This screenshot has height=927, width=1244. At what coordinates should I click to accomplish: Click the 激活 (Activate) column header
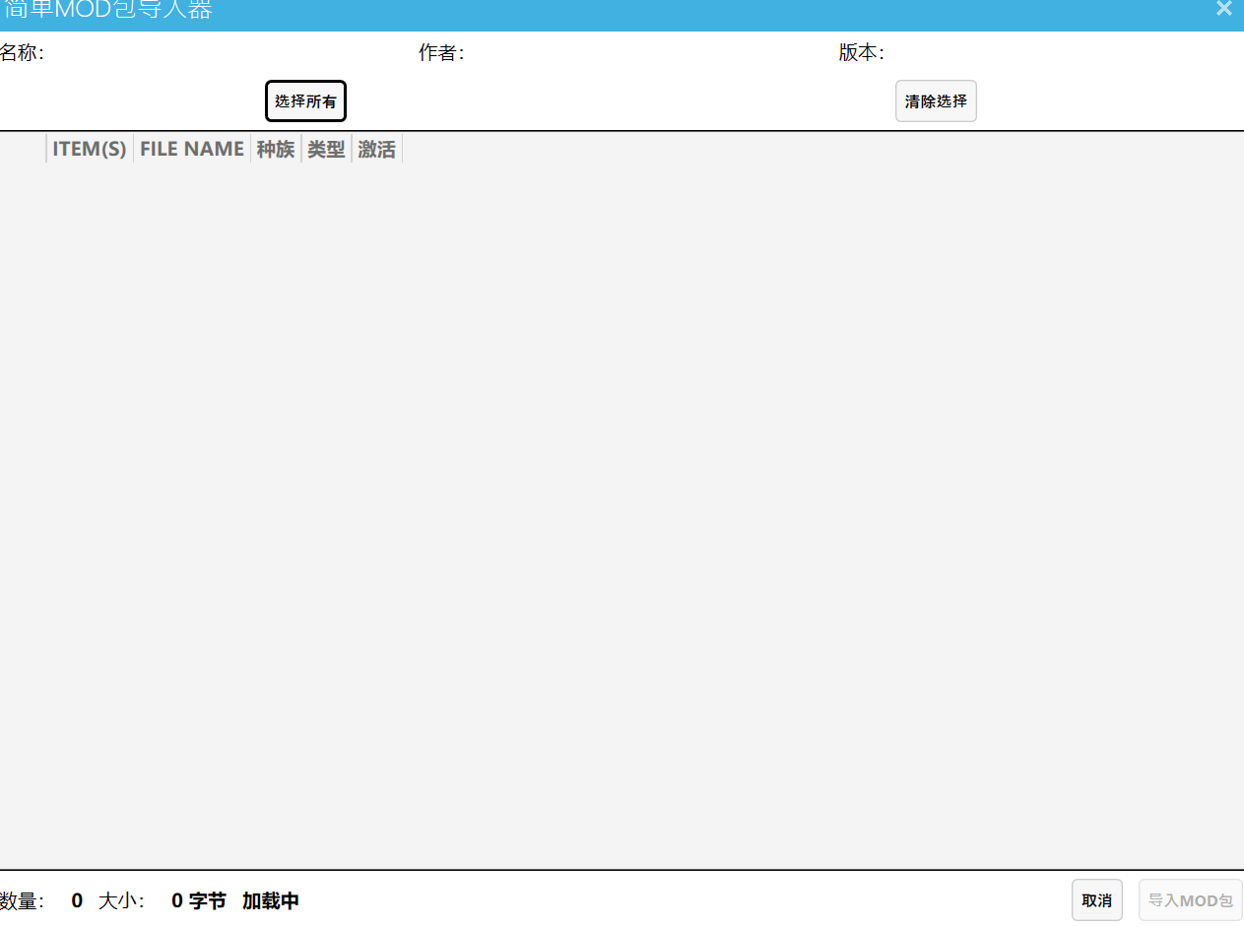pos(376,148)
